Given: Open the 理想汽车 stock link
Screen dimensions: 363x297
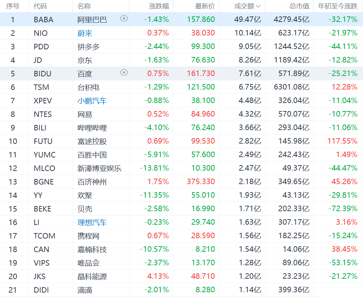Looking at the screenshot, I should coord(92,222).
